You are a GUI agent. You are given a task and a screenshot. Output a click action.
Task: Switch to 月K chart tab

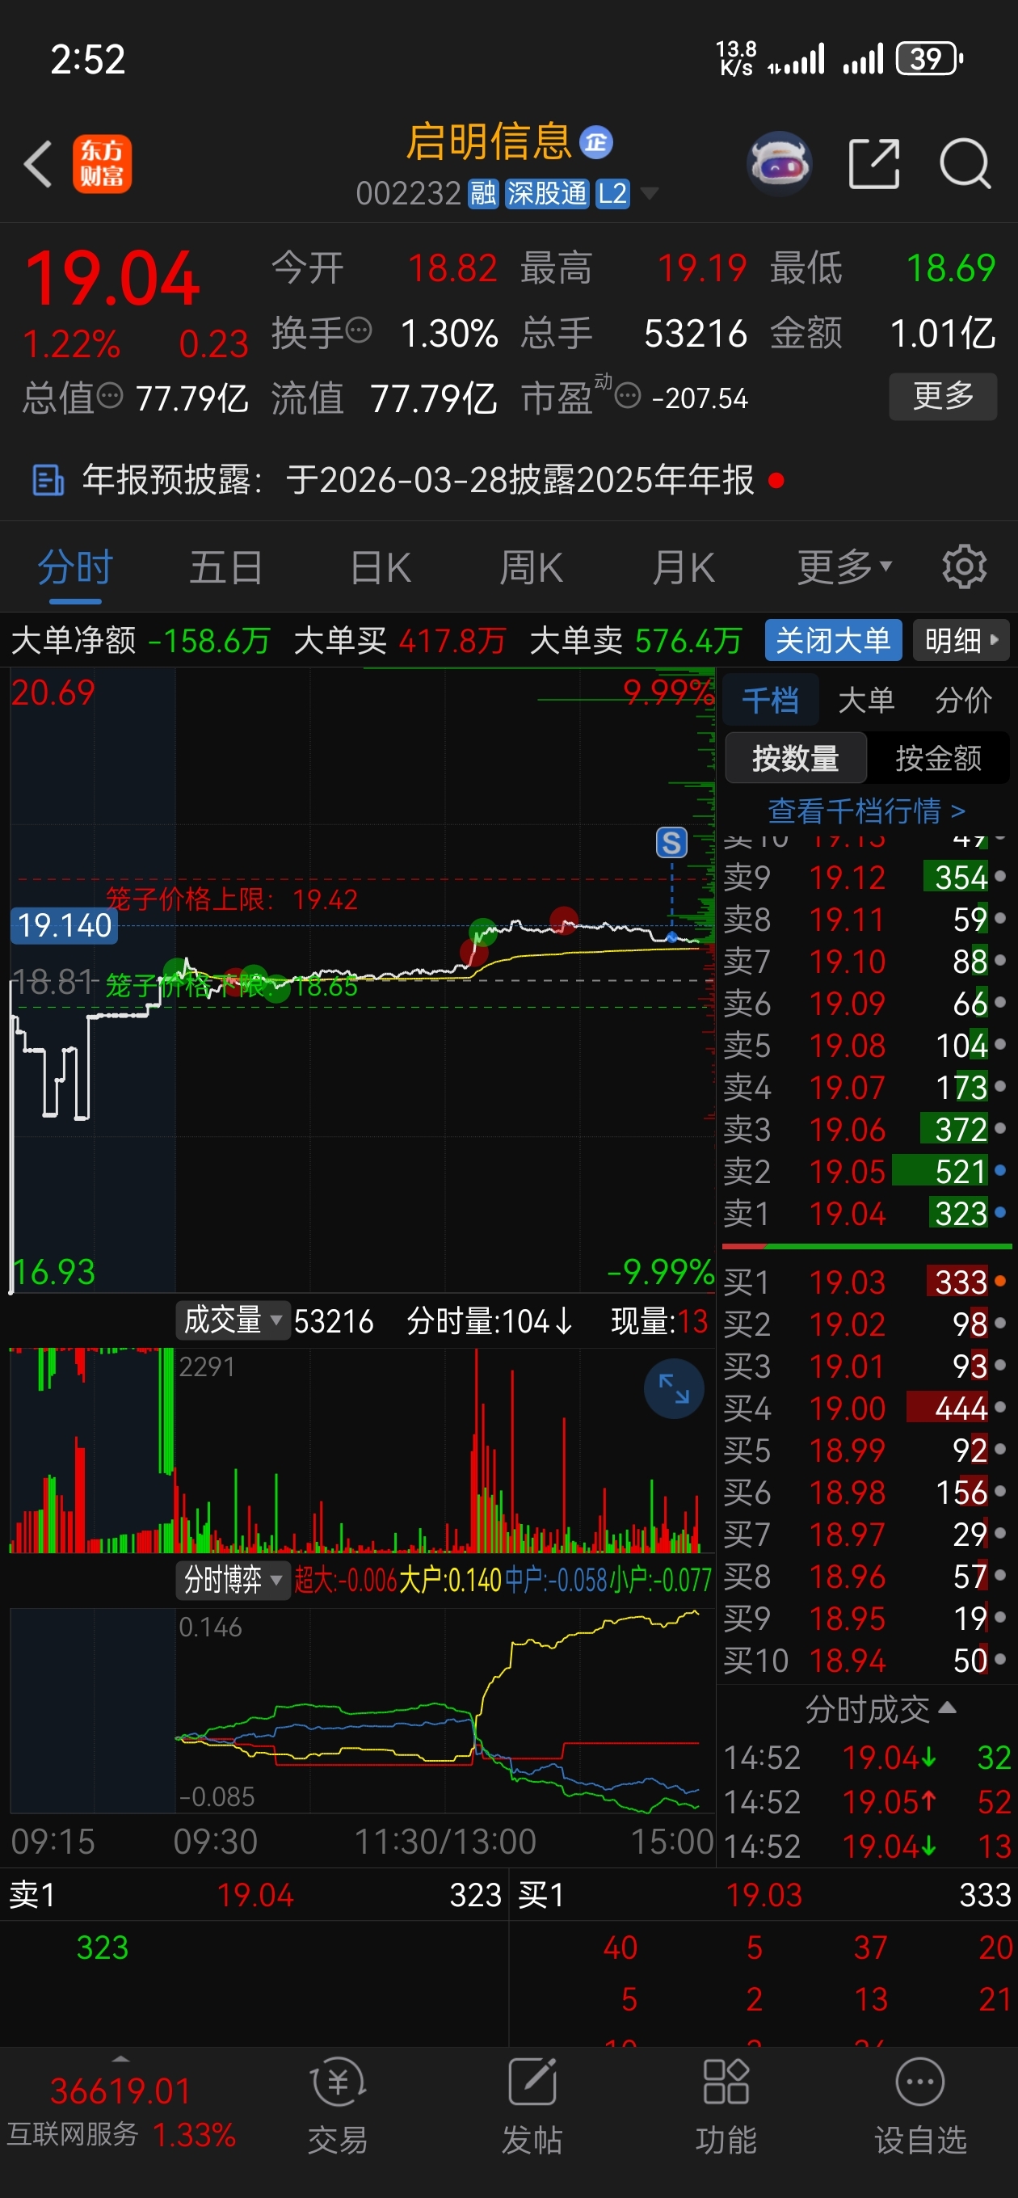(x=683, y=567)
